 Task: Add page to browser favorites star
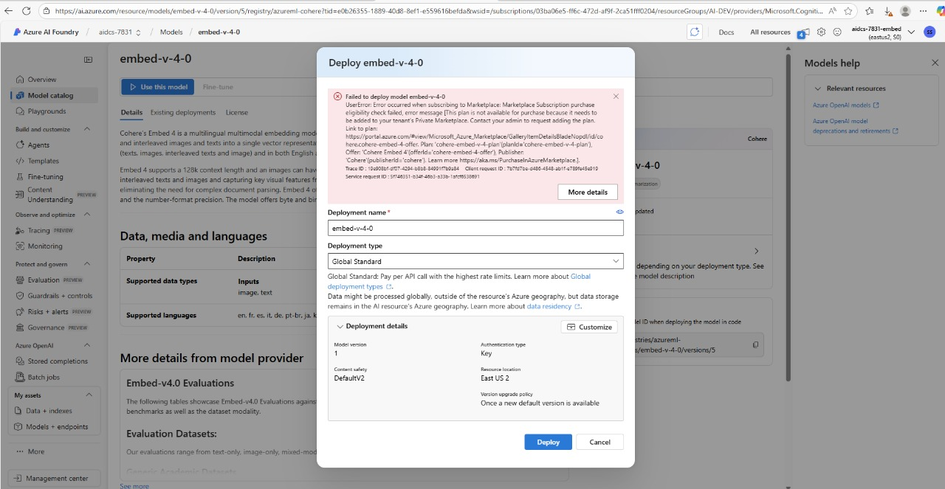point(850,11)
